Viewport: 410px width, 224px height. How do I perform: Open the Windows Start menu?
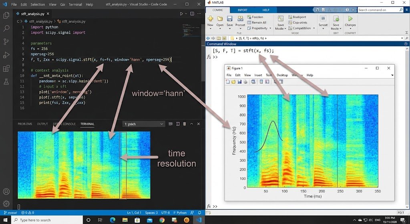[x=6, y=220]
